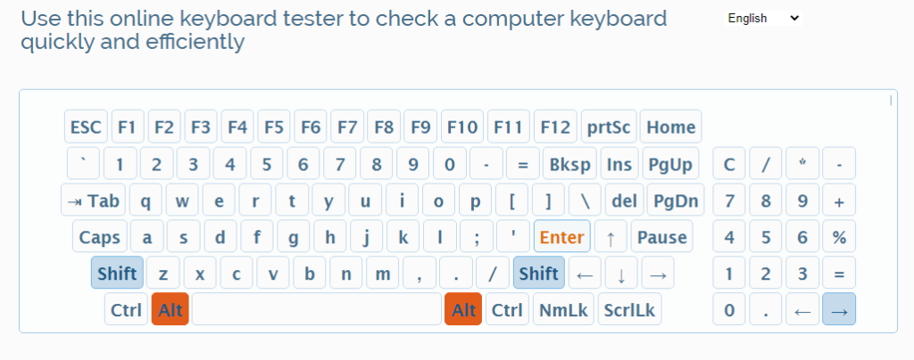This screenshot has height=360, width=914.
Task: Click the wide spacebar key
Action: pos(317,310)
